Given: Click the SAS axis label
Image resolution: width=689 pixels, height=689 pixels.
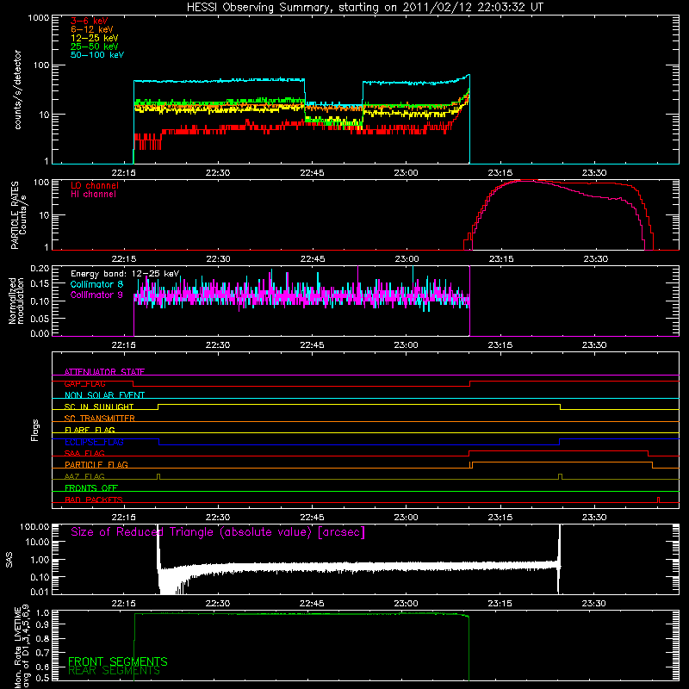Looking at the screenshot, I should pyautogui.click(x=9, y=560).
